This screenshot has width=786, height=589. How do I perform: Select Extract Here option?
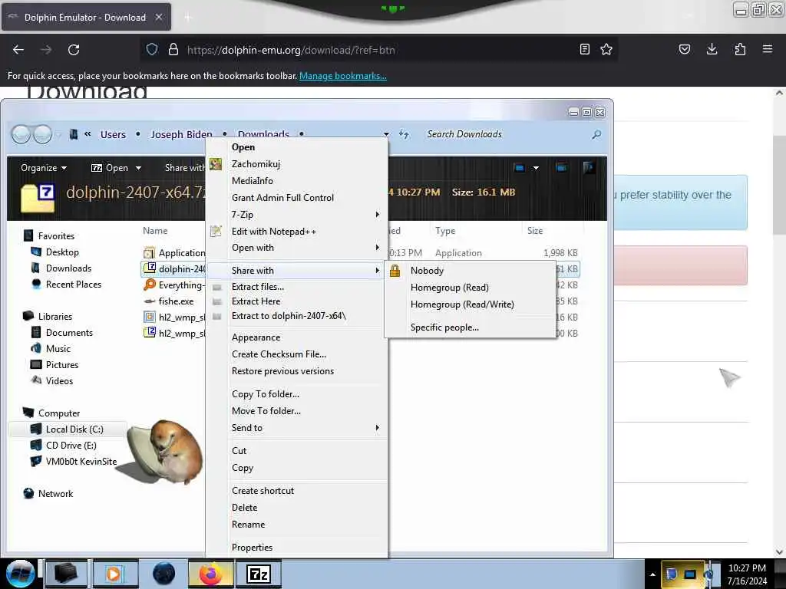297,301
